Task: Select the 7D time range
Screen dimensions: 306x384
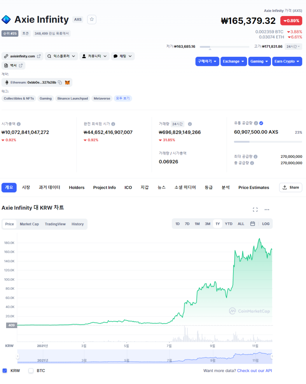Action: pos(187,224)
